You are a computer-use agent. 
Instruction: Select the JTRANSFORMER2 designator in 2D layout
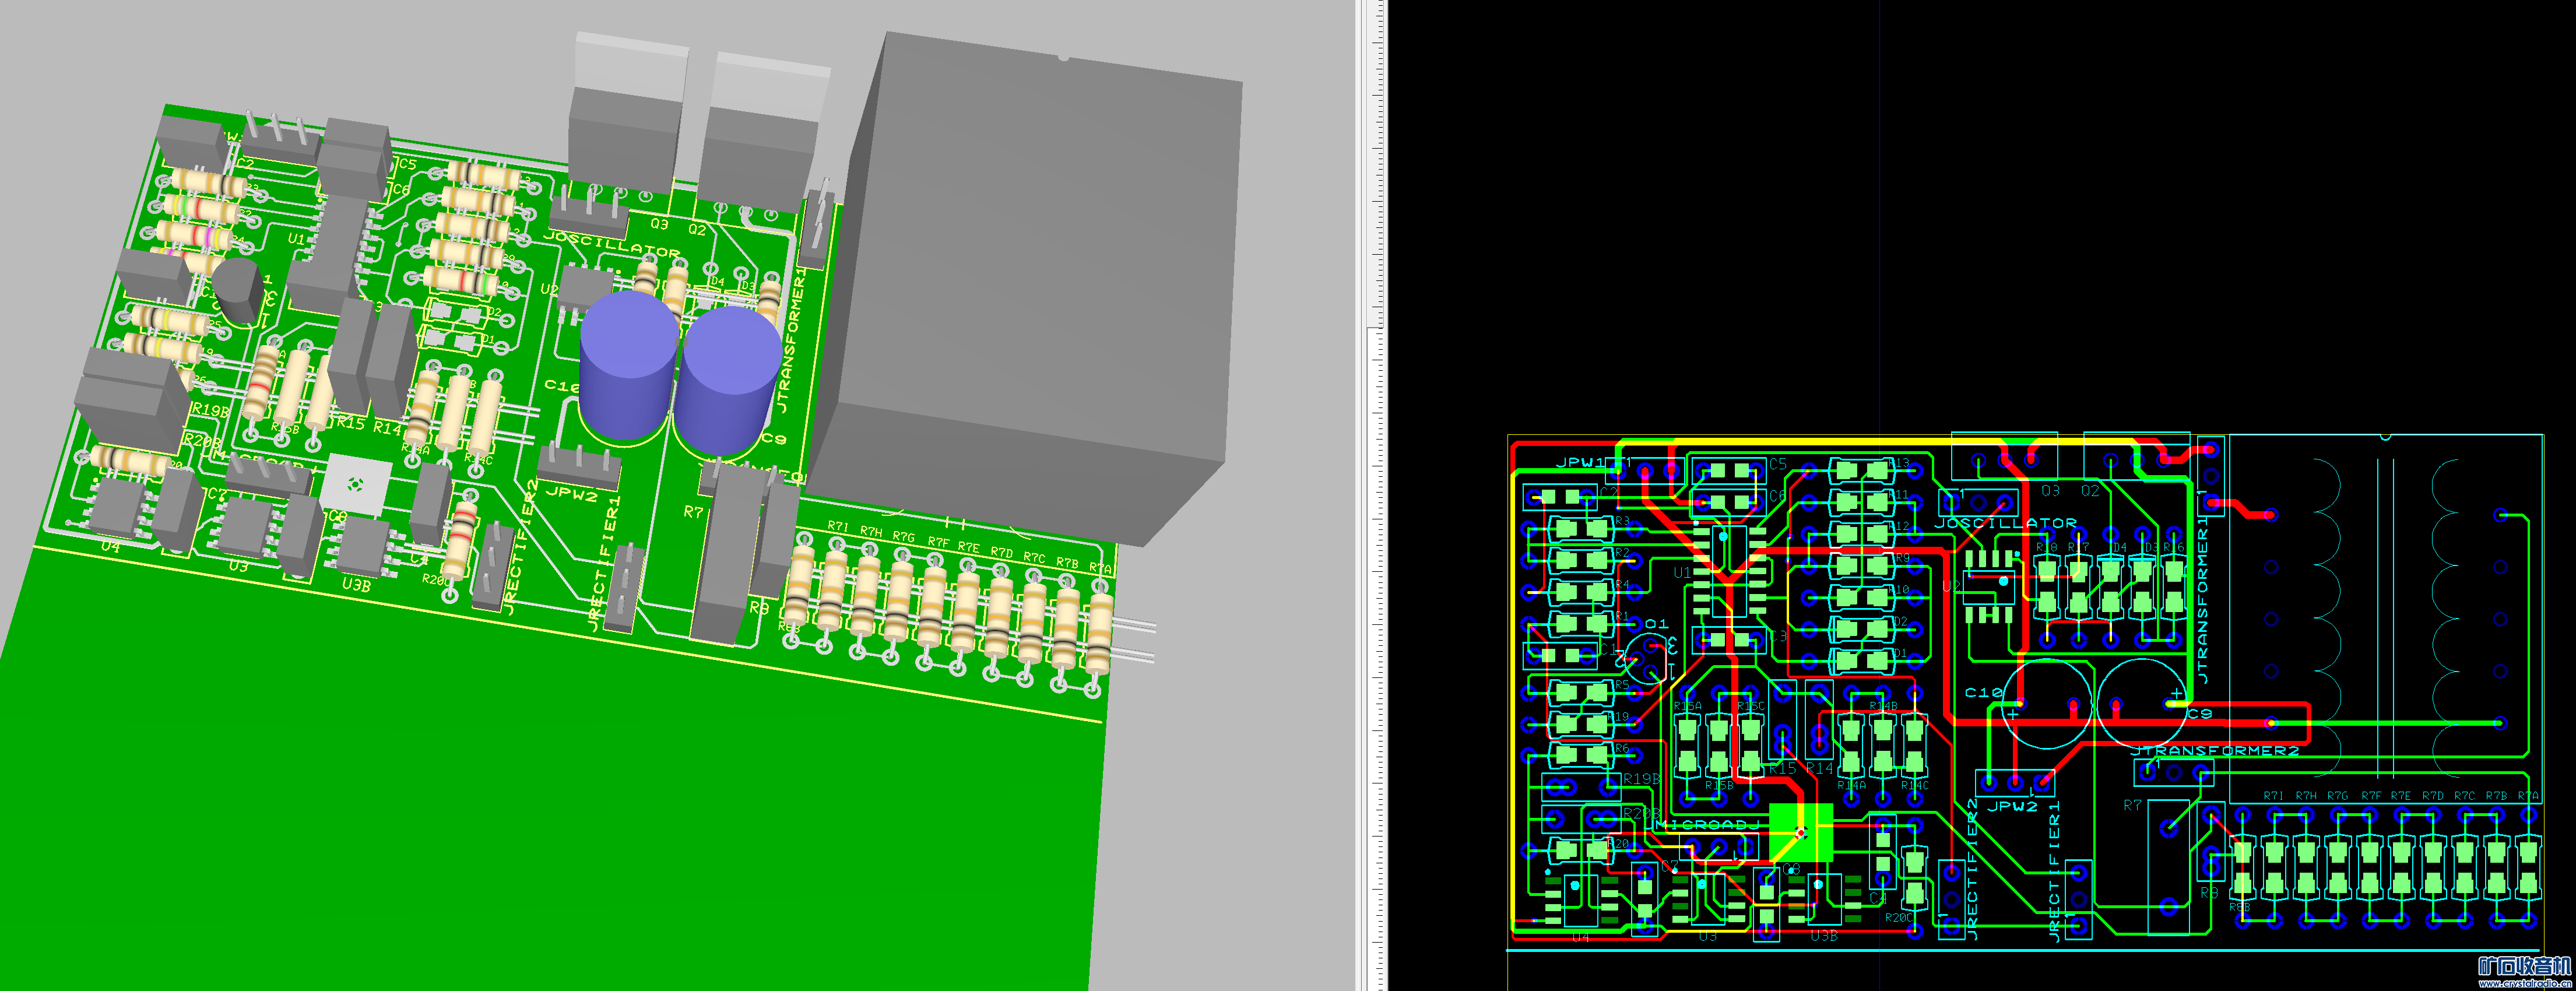(2214, 751)
